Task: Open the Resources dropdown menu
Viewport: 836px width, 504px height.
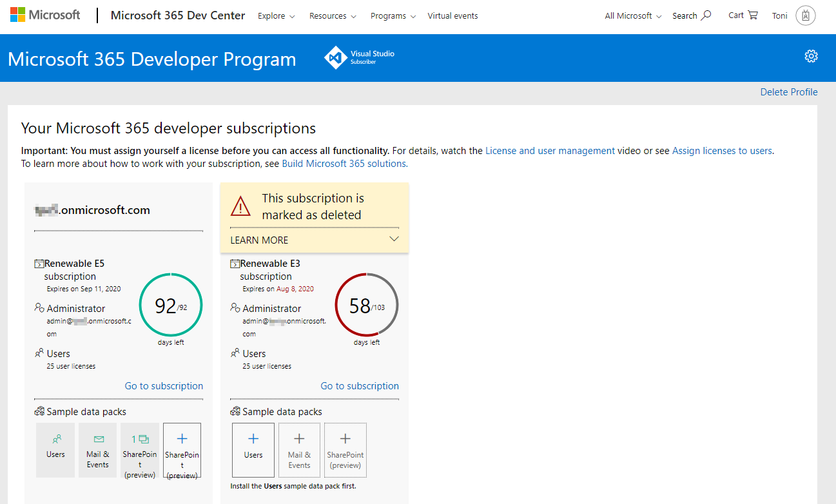Action: pyautogui.click(x=333, y=16)
